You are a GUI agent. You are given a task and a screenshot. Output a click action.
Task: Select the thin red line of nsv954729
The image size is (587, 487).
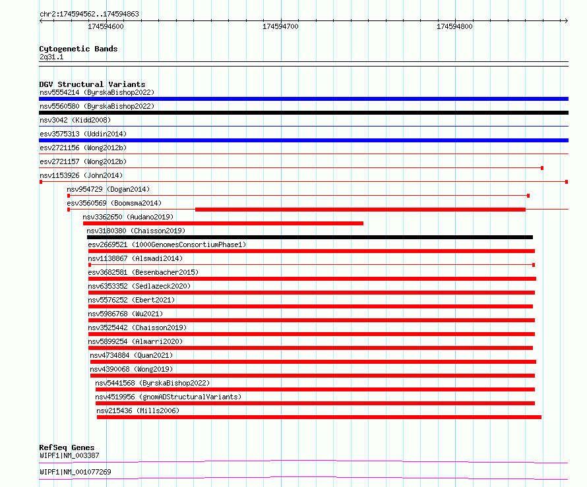click(298, 196)
